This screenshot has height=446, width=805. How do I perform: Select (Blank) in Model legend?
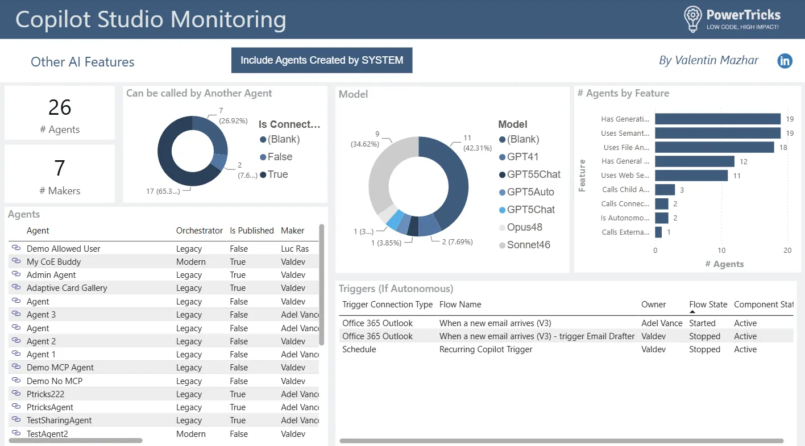tap(519, 139)
